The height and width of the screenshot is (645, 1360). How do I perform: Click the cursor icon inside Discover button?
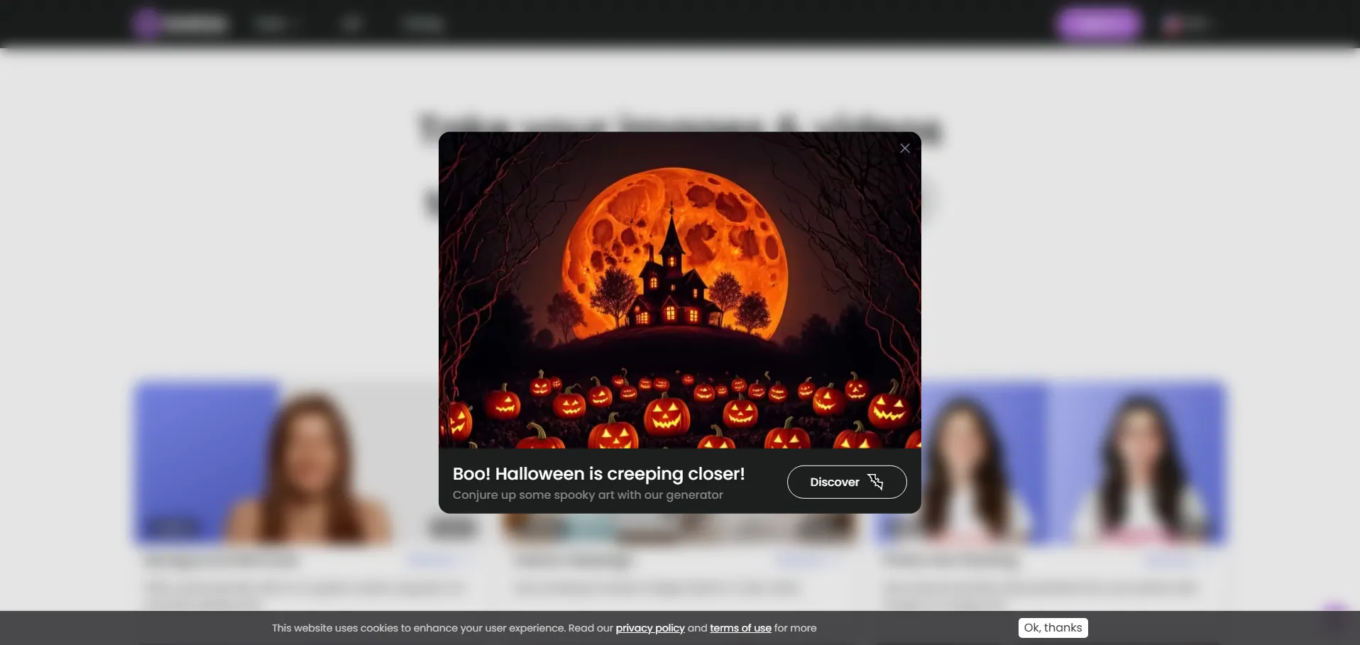point(876,483)
